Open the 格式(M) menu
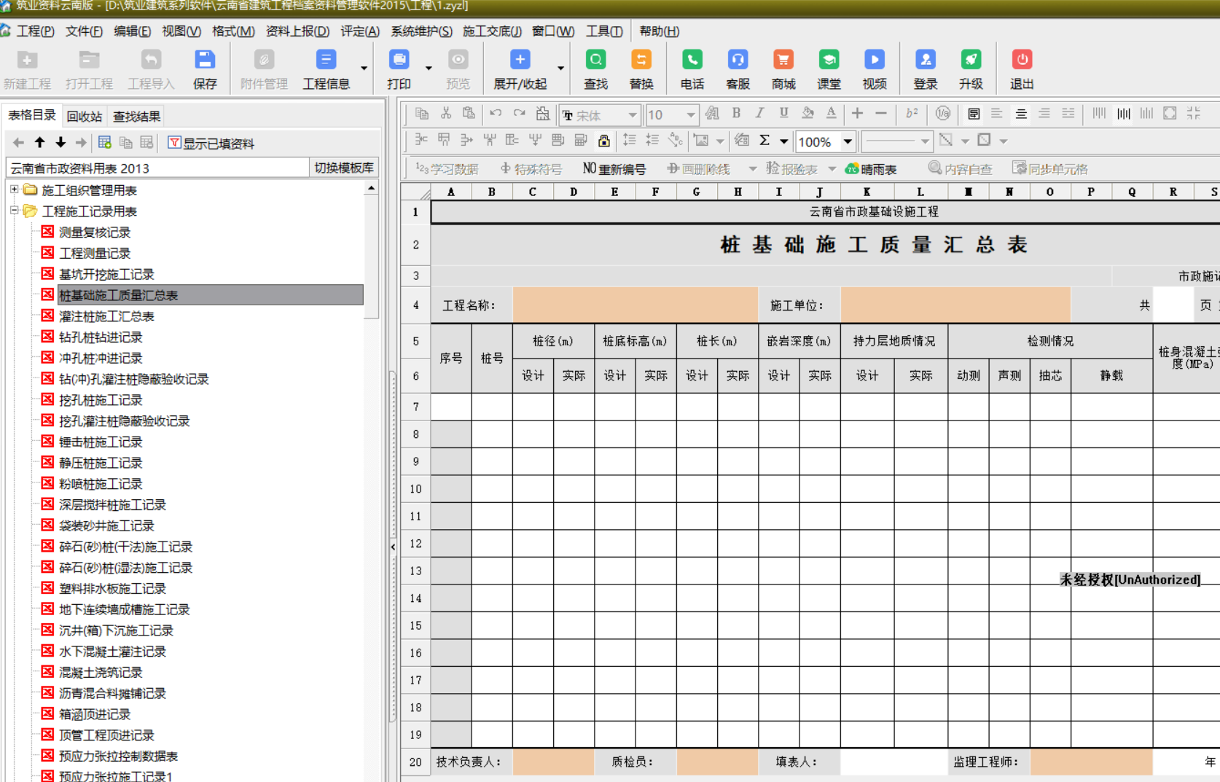This screenshot has height=782, width=1220. (x=233, y=31)
